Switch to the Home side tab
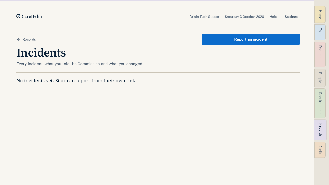329x185 pixels. click(x=320, y=14)
